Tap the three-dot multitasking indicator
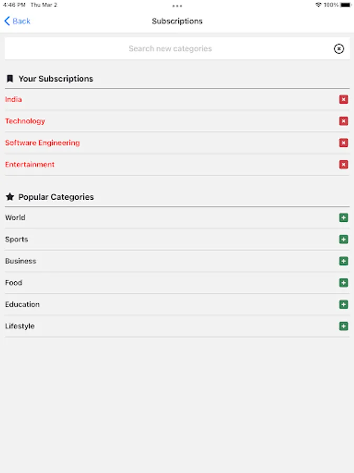Screen dimensions: 354x473 tap(177, 6)
